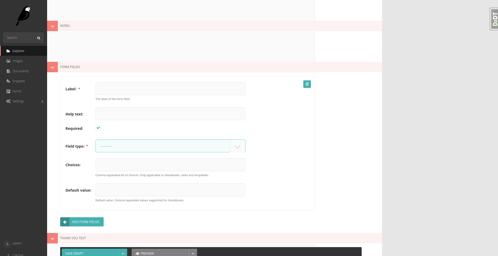Viewport: 498px width, 256px height.
Task: Click the plus icon on Add Form Fields
Action: click(x=65, y=222)
